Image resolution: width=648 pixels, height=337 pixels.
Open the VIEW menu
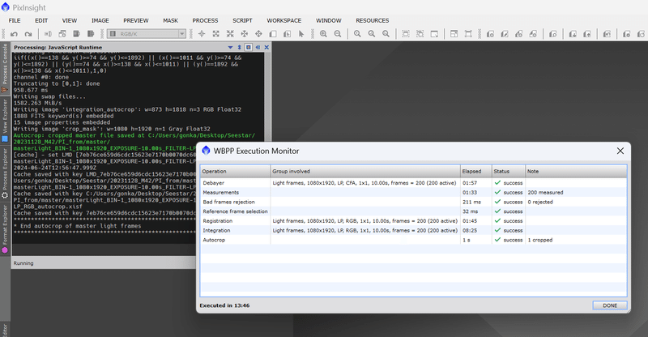click(70, 20)
